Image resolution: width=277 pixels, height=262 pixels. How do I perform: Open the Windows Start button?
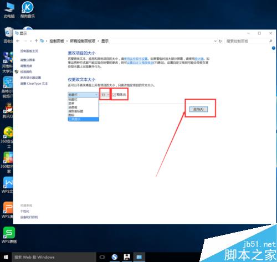click(x=6, y=257)
